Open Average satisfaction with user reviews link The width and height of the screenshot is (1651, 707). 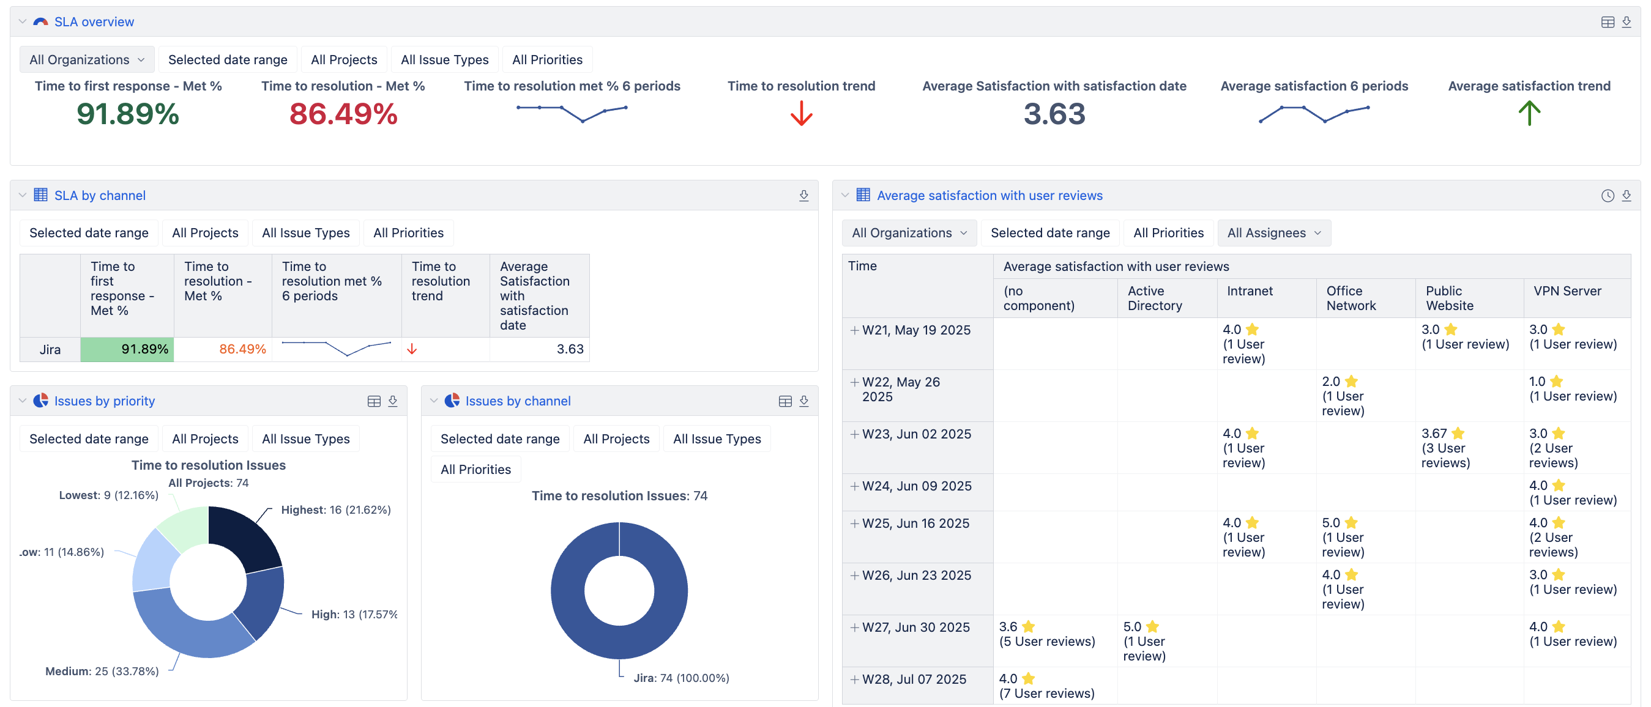coord(989,195)
